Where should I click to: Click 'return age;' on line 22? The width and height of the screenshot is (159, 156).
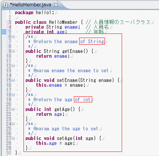pos(50,114)
